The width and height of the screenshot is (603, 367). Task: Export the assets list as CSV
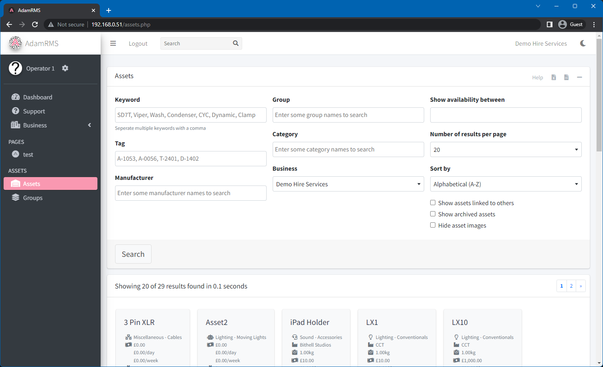click(x=566, y=77)
